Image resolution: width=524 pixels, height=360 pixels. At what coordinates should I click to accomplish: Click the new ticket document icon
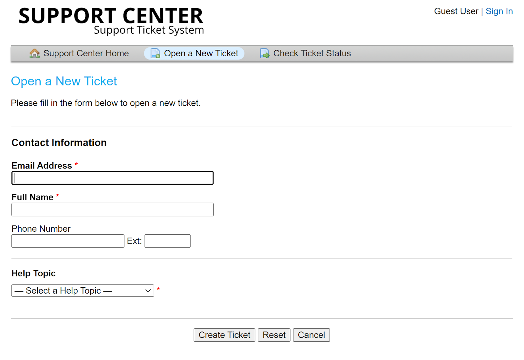pos(155,53)
